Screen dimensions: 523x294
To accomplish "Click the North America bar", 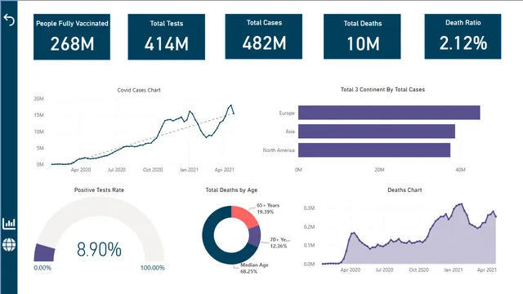I will [374, 150].
